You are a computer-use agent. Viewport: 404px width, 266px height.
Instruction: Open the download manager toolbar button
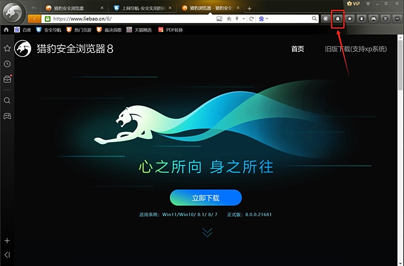click(362, 19)
